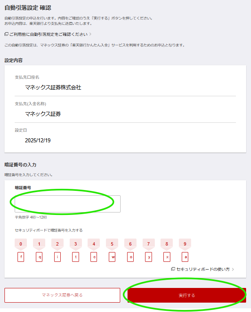Click security board key 'w' for 5
Screen dimensions: 251x312
(x=112, y=257)
